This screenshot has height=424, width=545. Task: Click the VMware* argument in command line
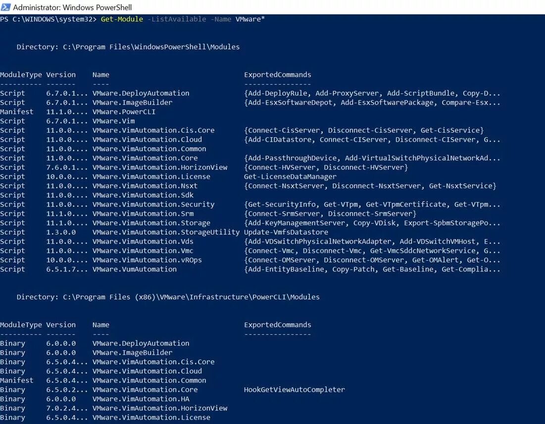click(250, 19)
